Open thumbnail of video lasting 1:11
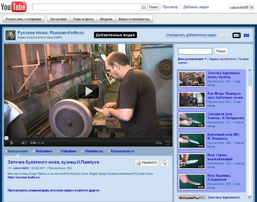Image resolution: width=257 pixels, height=202 pixels. tap(192, 141)
